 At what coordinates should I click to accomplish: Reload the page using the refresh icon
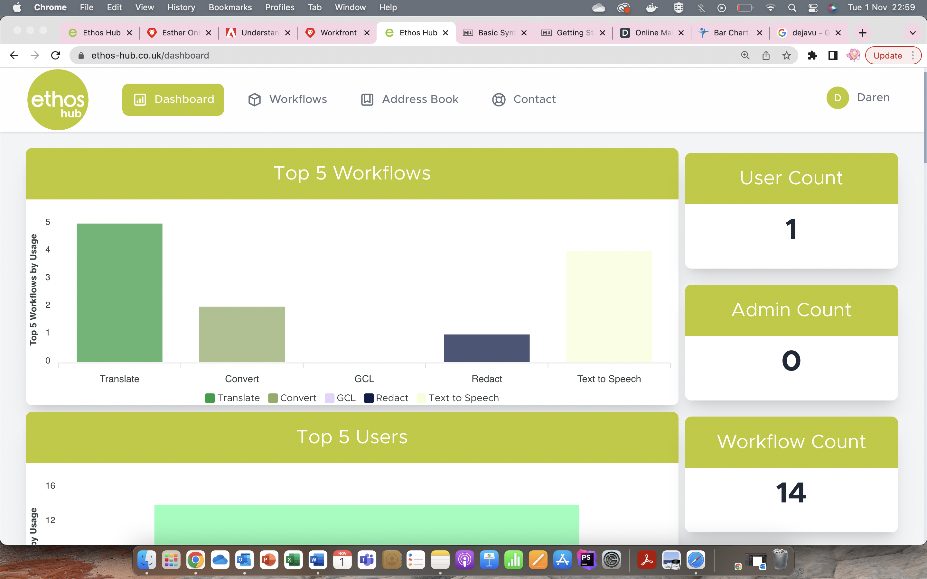point(56,55)
